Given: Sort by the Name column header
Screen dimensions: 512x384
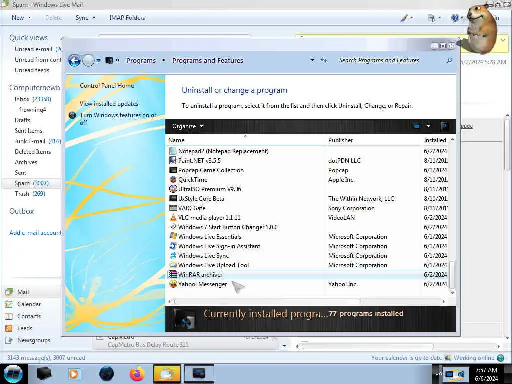Looking at the screenshot, I should 246,140.
